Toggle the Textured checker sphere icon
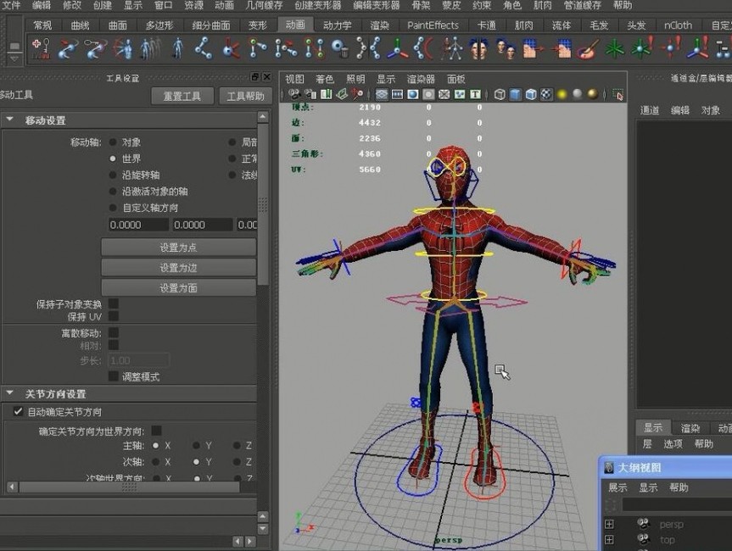The image size is (732, 551). coord(546,95)
